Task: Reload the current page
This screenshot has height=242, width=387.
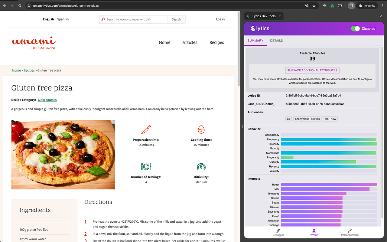Action: click(x=20, y=5)
